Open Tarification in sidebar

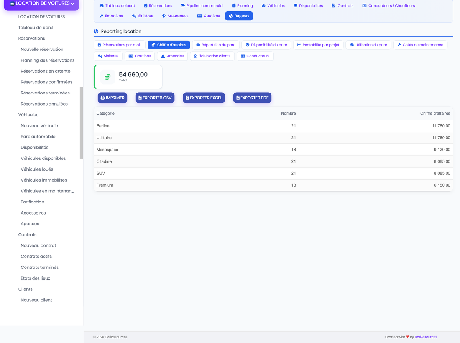33,202
